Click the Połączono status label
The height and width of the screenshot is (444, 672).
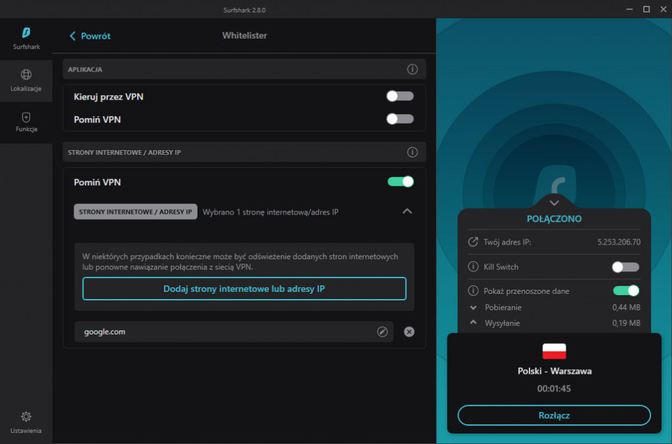point(554,219)
